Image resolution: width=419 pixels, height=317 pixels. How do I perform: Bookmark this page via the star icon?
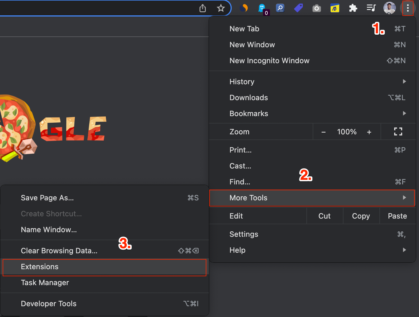221,8
